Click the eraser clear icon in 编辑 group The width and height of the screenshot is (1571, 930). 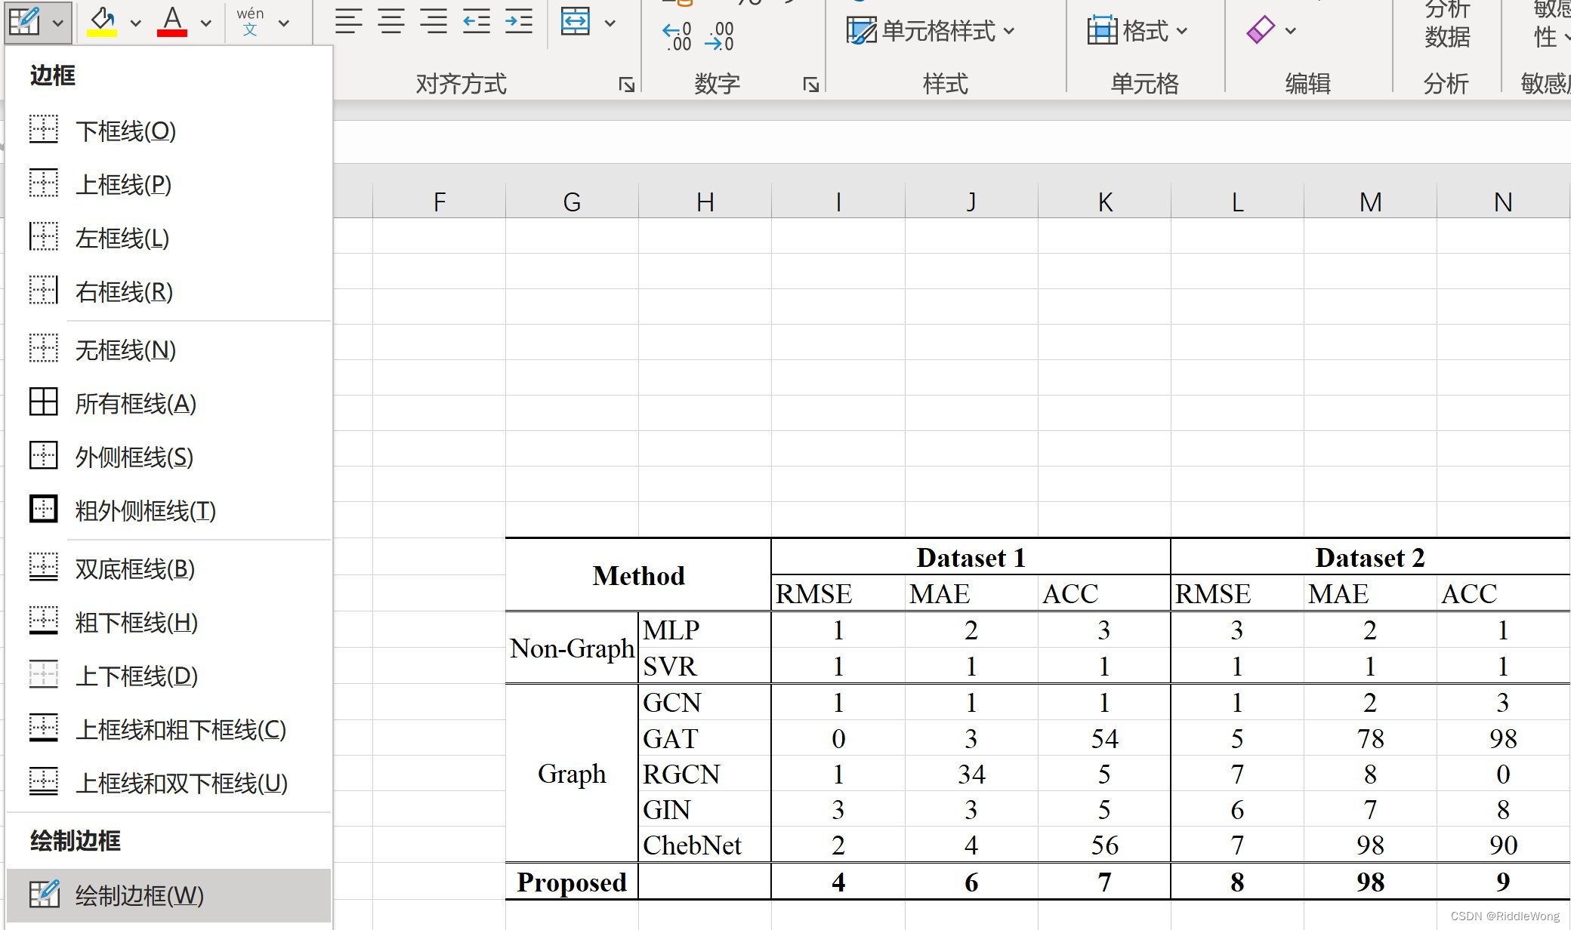[x=1261, y=30]
